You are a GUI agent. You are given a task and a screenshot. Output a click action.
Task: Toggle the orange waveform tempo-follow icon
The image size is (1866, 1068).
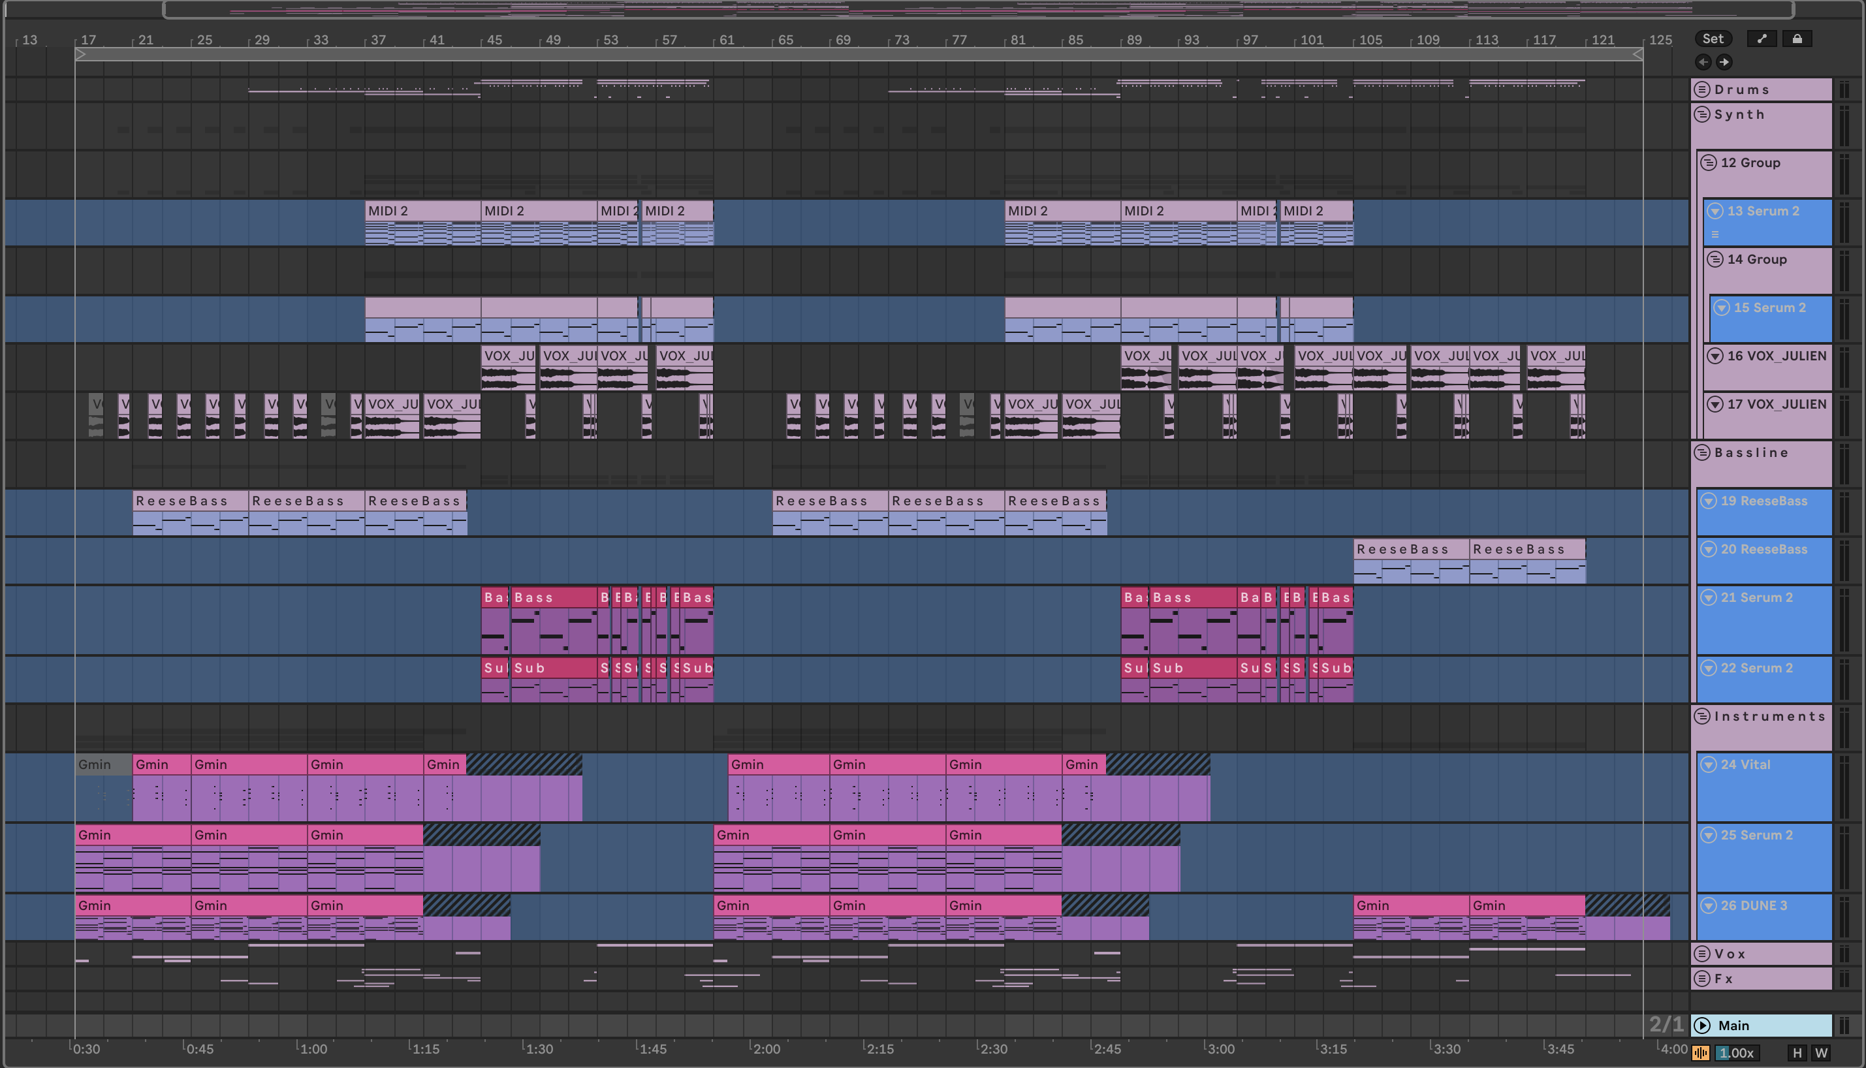click(1701, 1052)
